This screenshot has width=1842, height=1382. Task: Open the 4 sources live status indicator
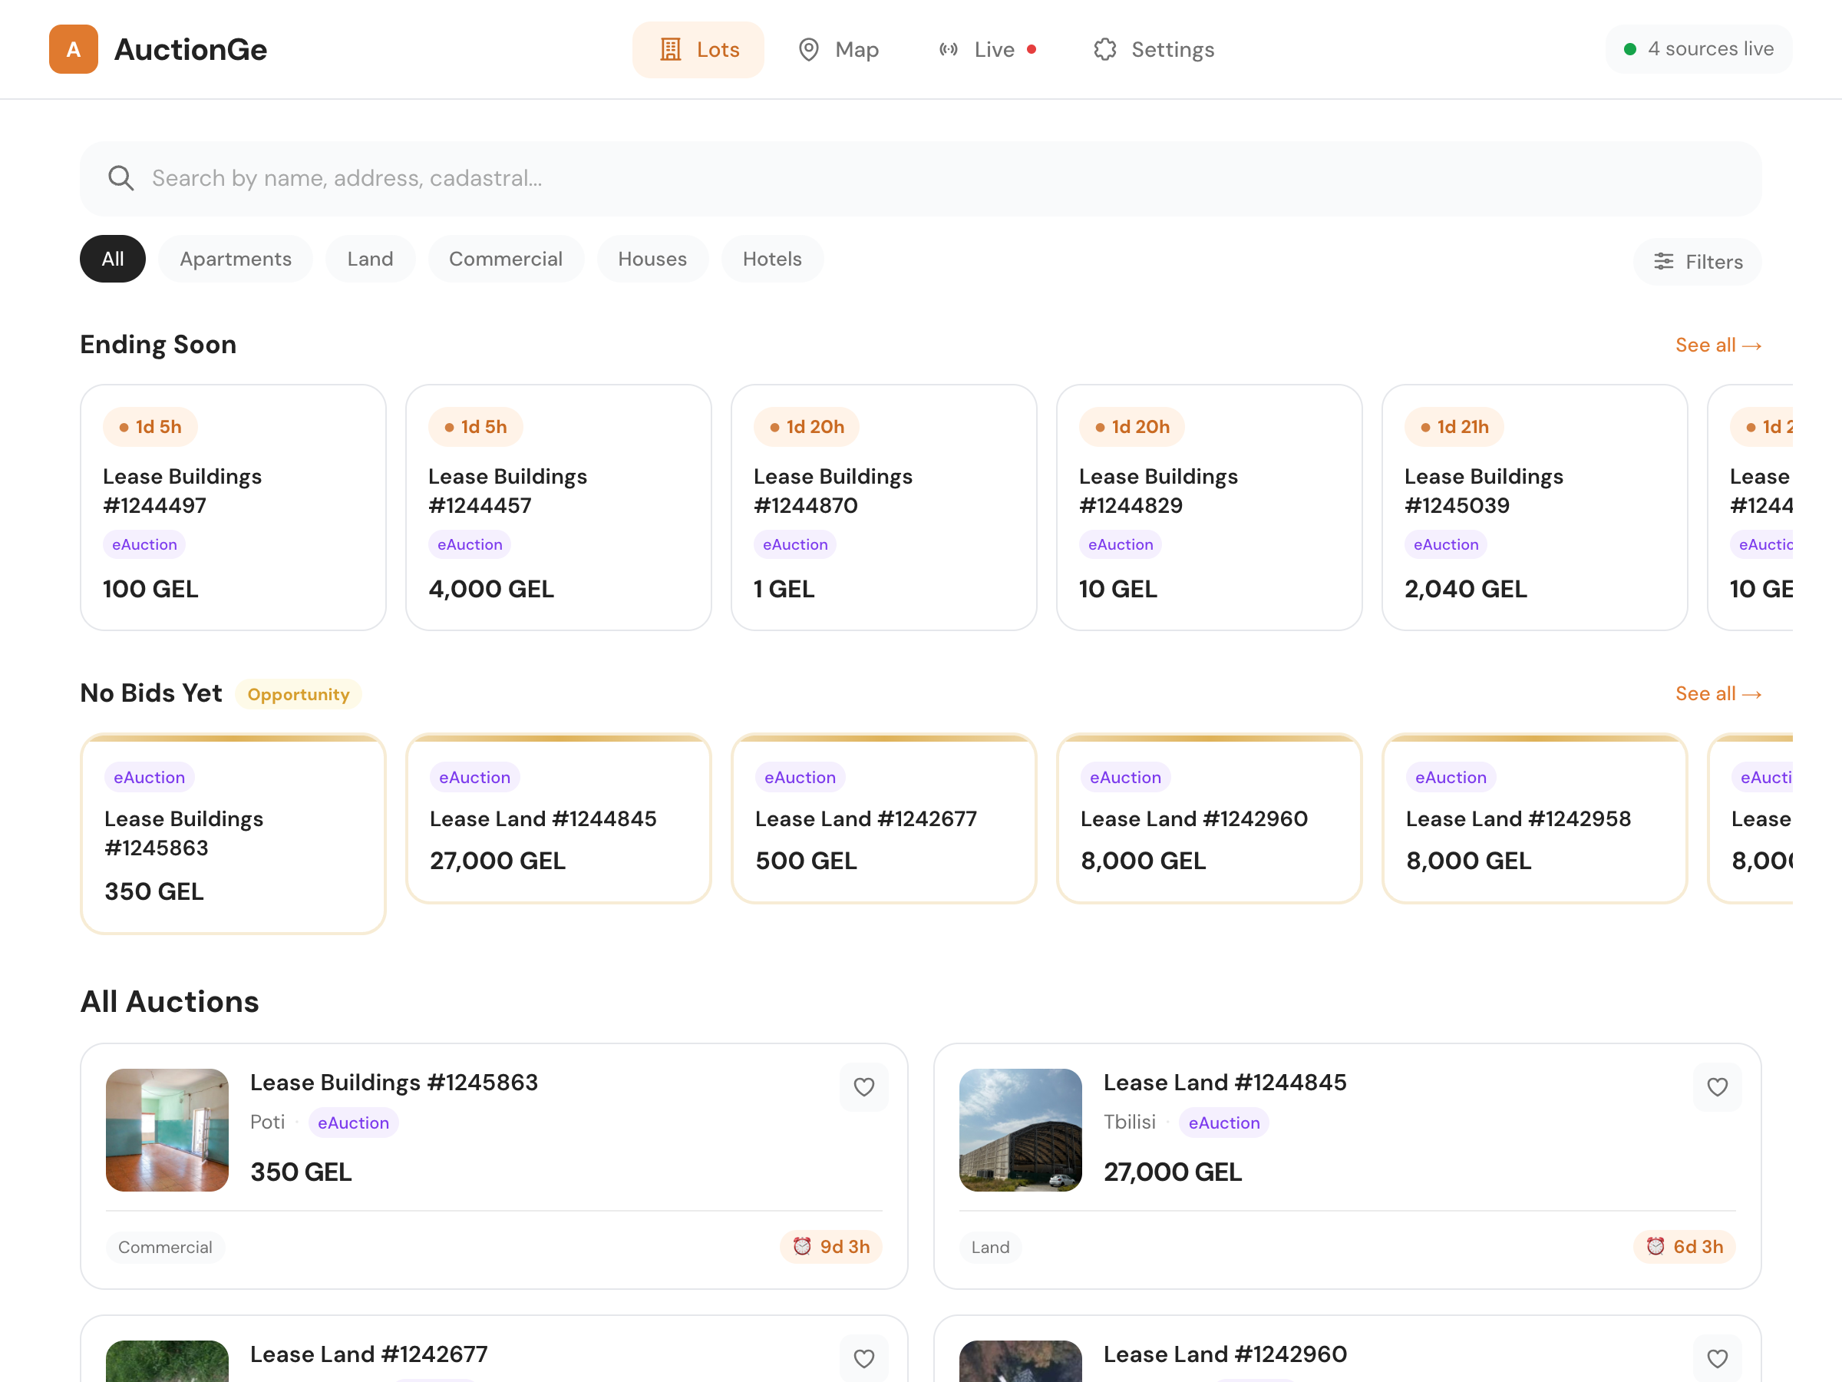1698,48
